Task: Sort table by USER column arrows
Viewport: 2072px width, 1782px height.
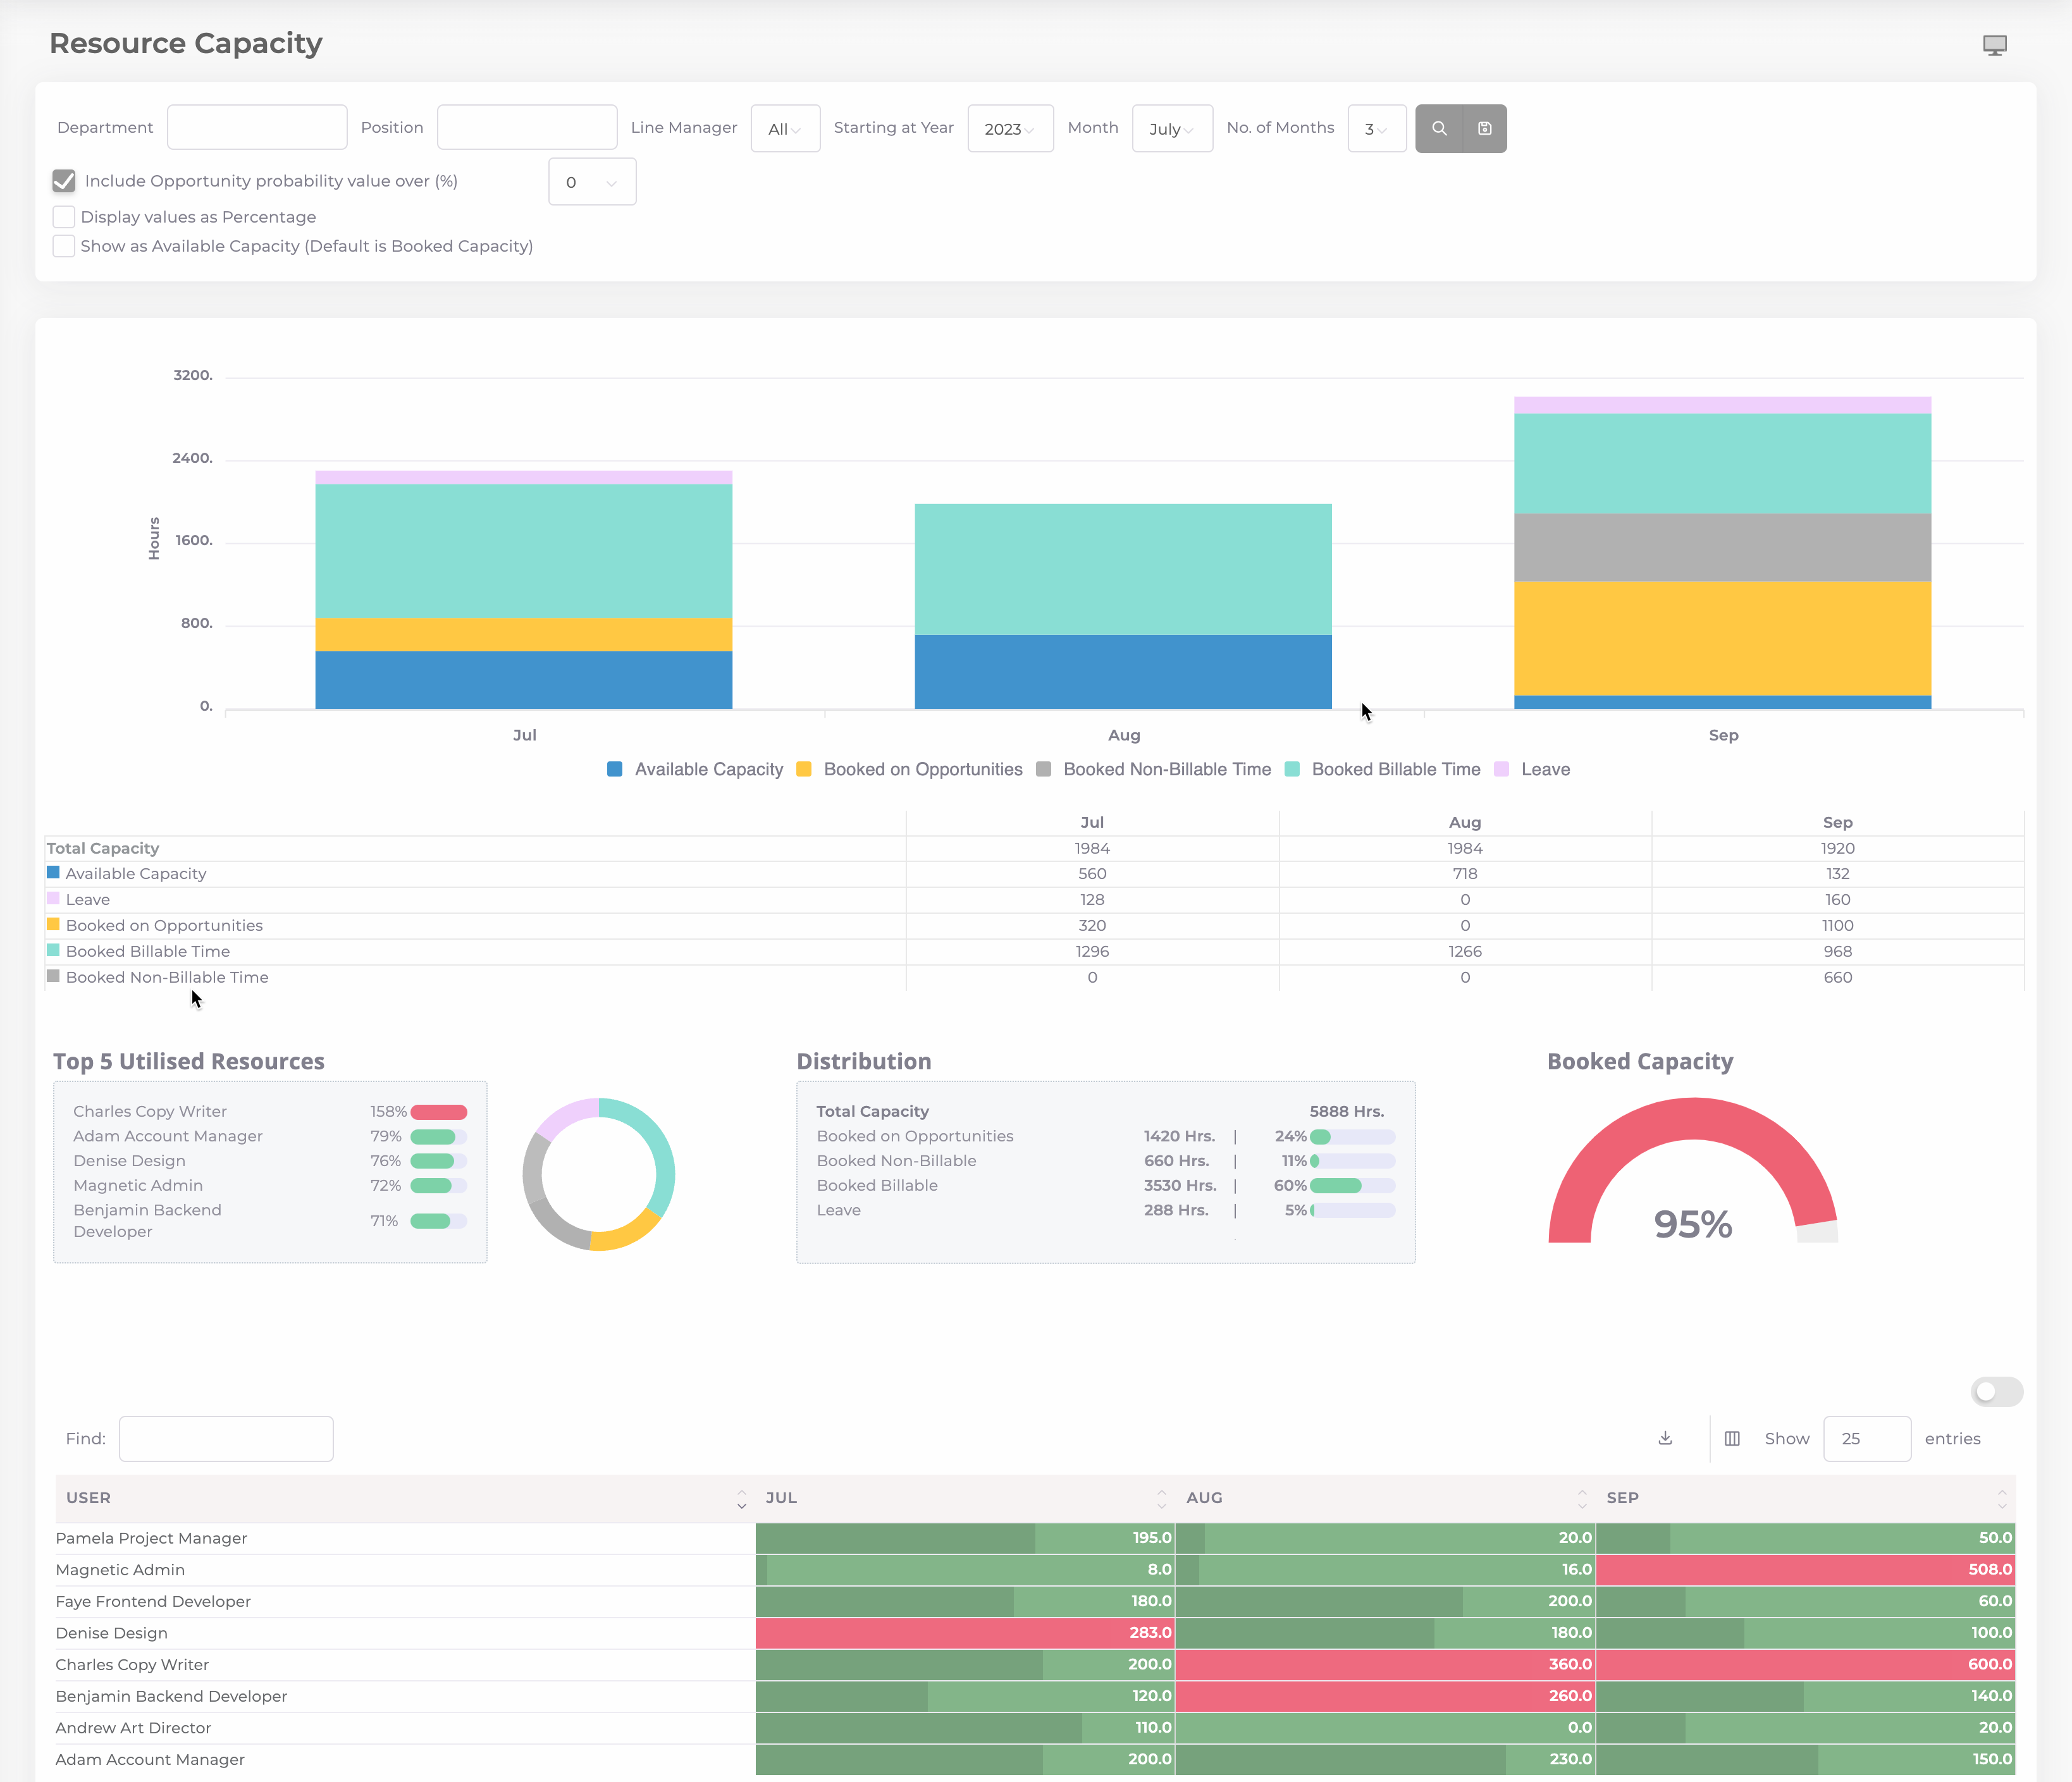Action: (741, 1498)
